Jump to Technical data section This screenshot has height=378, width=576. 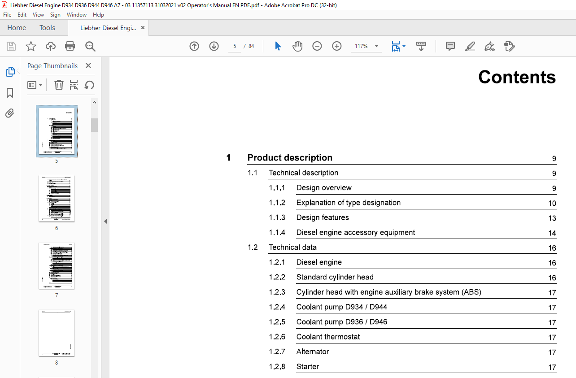point(292,247)
